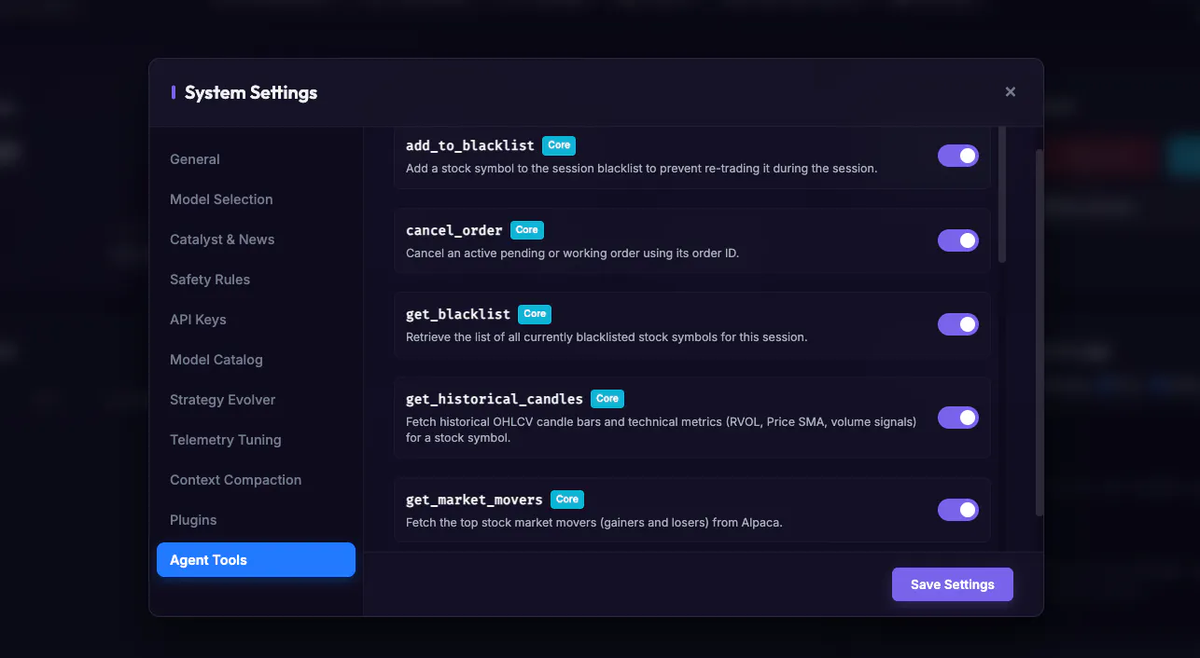Open Context Compaction settings
The width and height of the screenshot is (1200, 658).
[x=256, y=480]
